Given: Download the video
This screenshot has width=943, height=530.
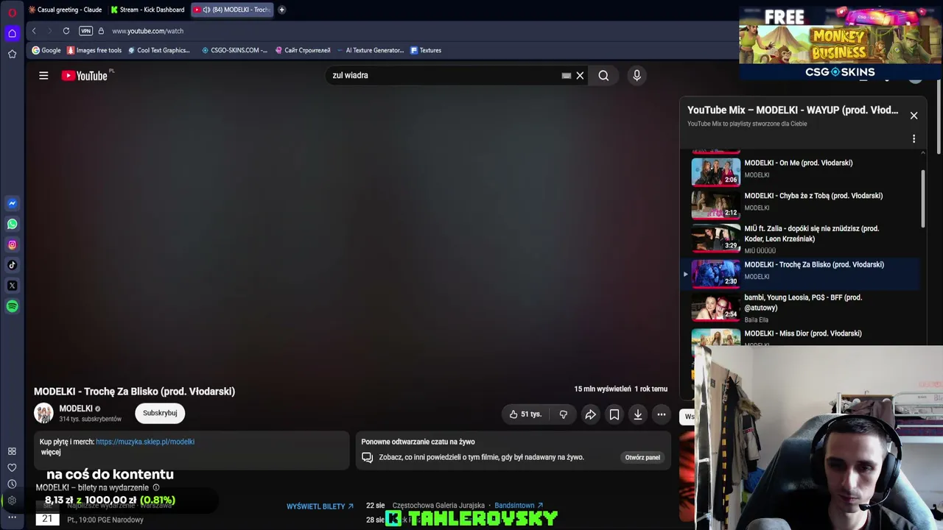Looking at the screenshot, I should [638, 414].
